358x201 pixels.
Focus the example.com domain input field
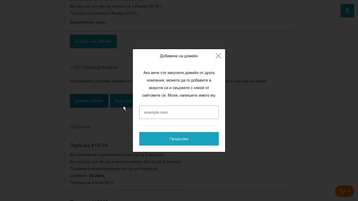point(179,112)
